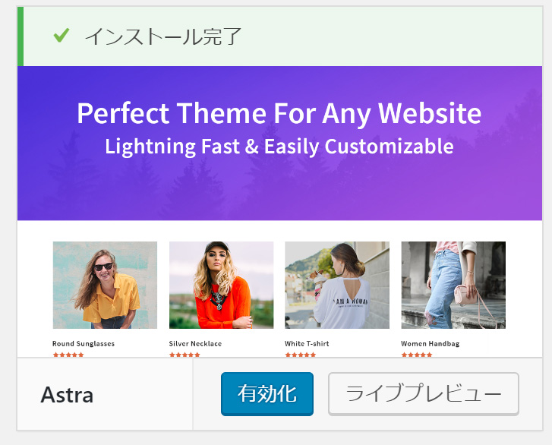Image resolution: width=552 pixels, height=445 pixels.
Task: Open the ライブプレビュー live preview
Action: coord(423,394)
